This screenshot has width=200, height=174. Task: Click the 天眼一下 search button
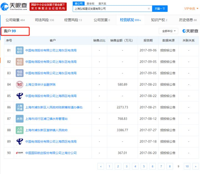click(x=160, y=9)
